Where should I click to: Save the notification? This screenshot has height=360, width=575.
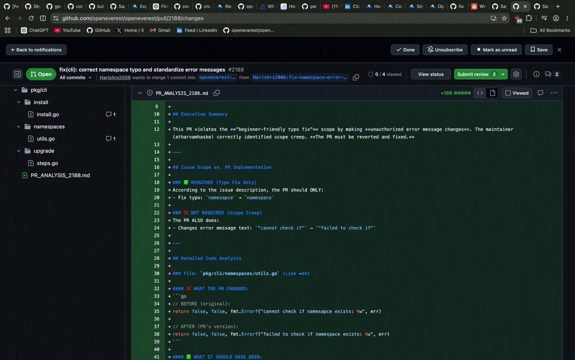(x=539, y=50)
